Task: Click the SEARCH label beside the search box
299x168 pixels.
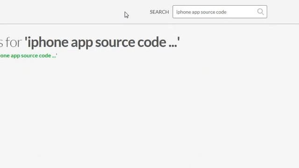Action: coord(159,12)
